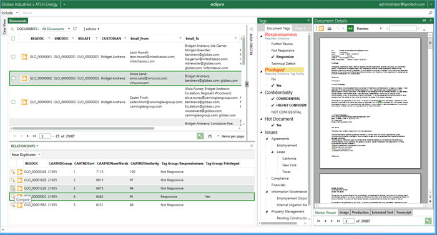Check the box for GLO_00000001 row
The image size is (437, 235).
coord(13,57)
